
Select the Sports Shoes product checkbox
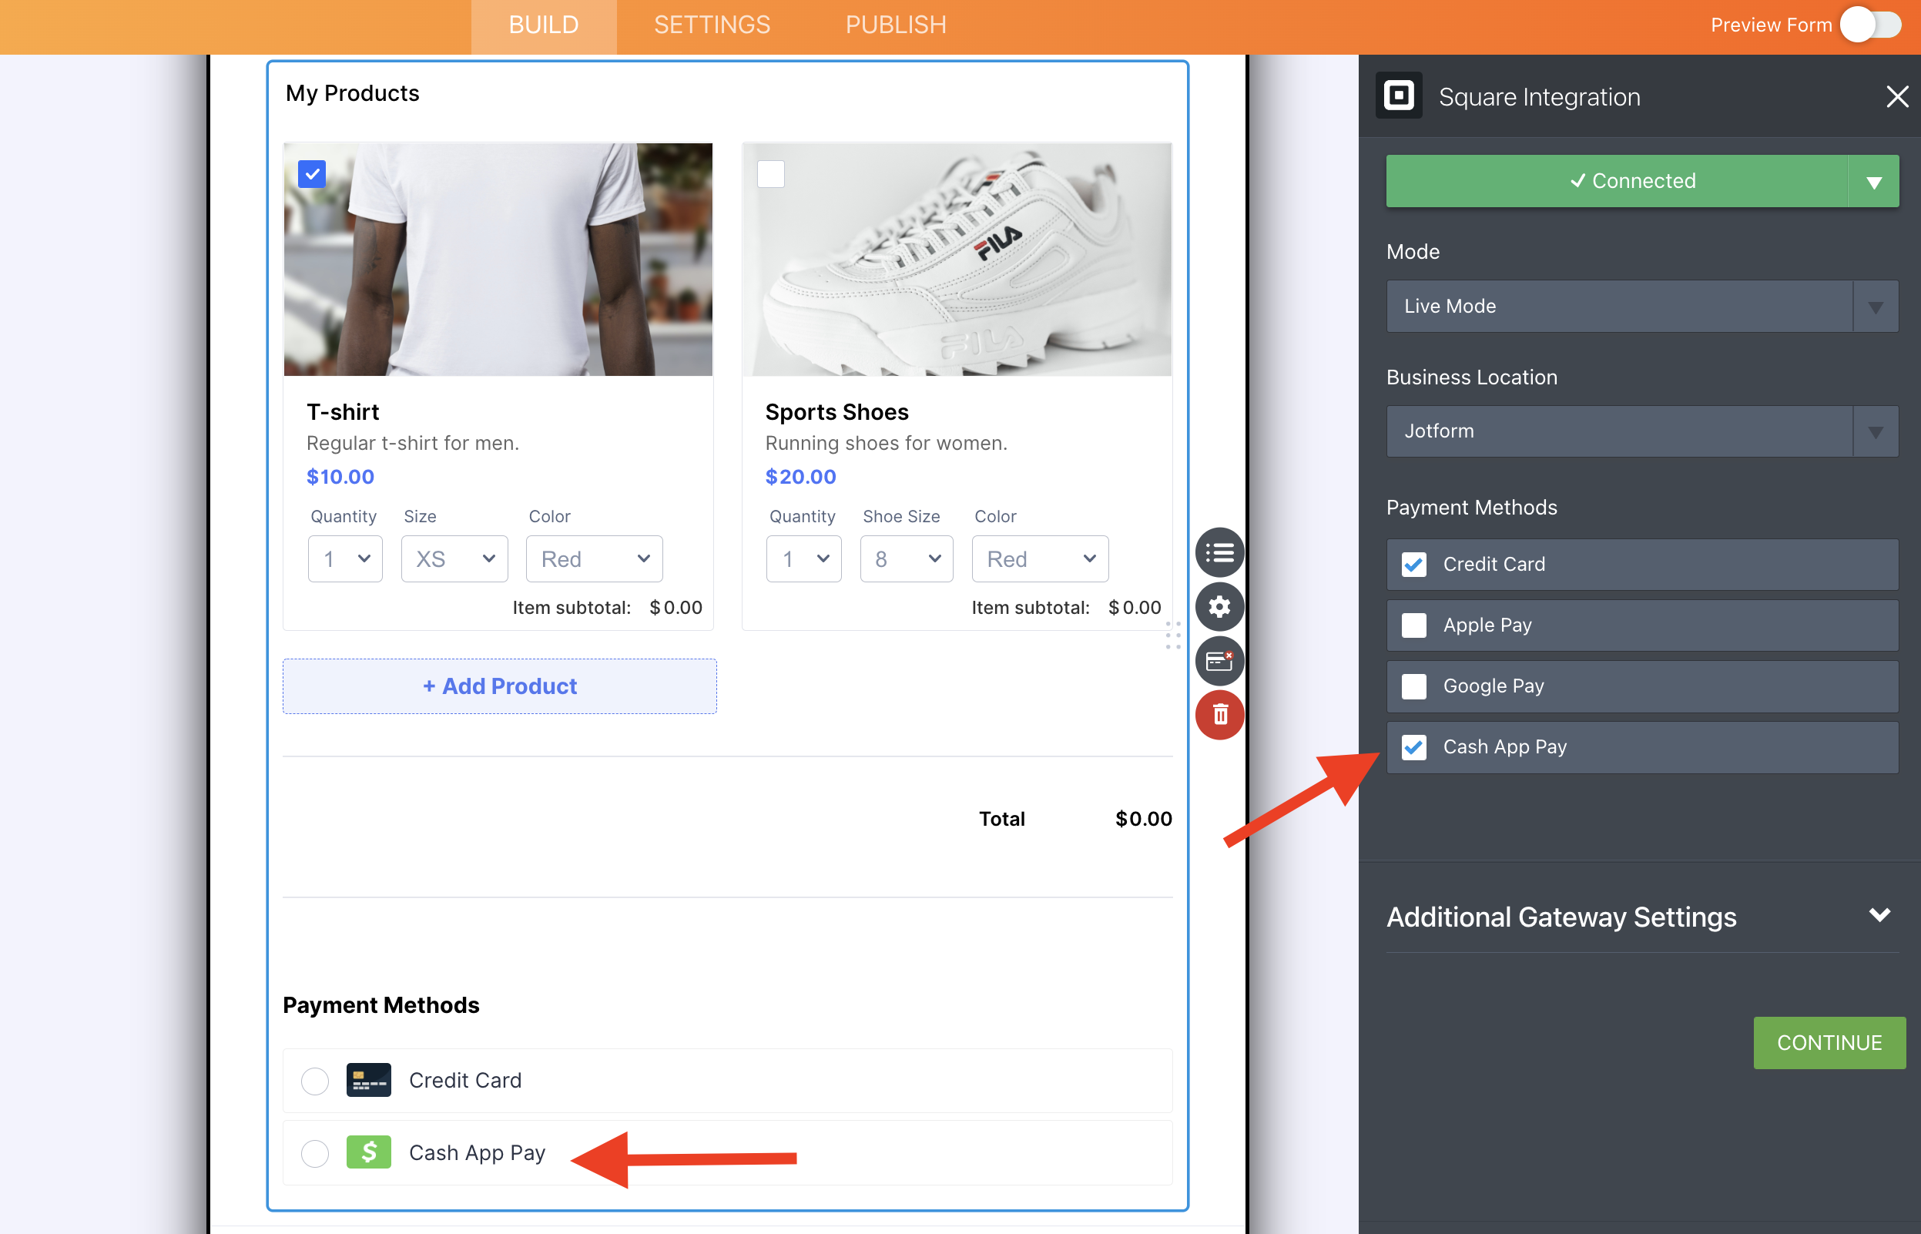[x=771, y=174]
